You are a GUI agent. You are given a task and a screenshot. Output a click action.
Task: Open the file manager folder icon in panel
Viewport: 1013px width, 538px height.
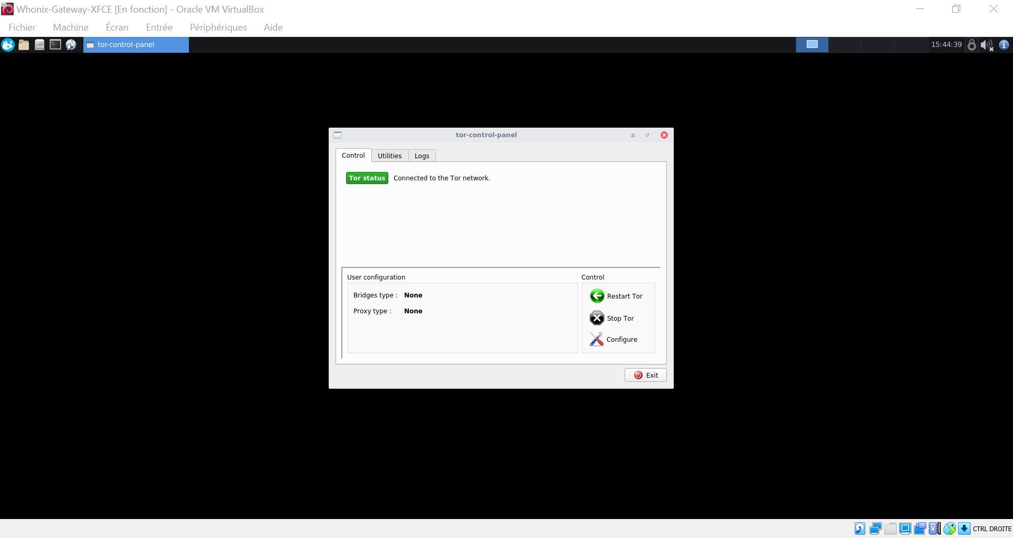click(24, 45)
